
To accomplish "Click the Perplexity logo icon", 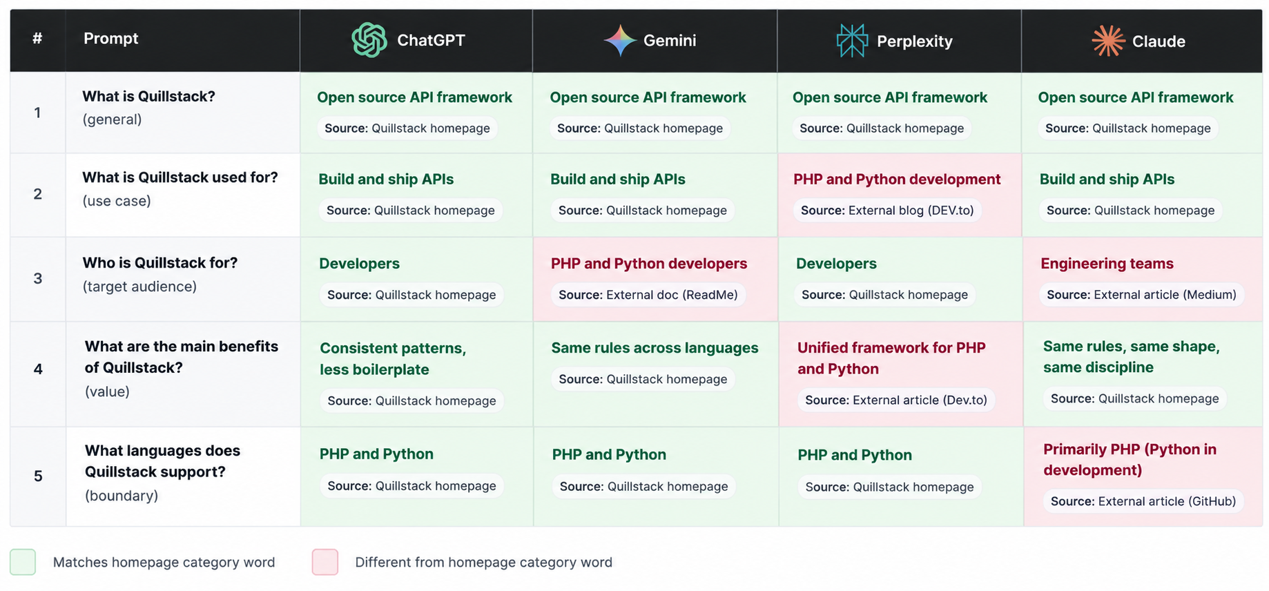I will pyautogui.click(x=852, y=41).
